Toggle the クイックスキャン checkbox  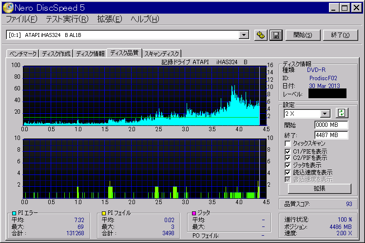(288, 143)
